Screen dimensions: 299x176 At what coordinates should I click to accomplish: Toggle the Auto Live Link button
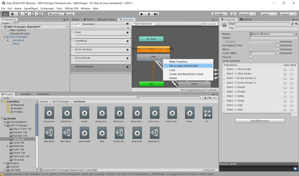coord(209,24)
